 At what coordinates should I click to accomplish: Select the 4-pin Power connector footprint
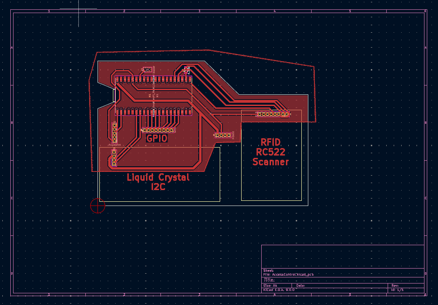[223, 135]
